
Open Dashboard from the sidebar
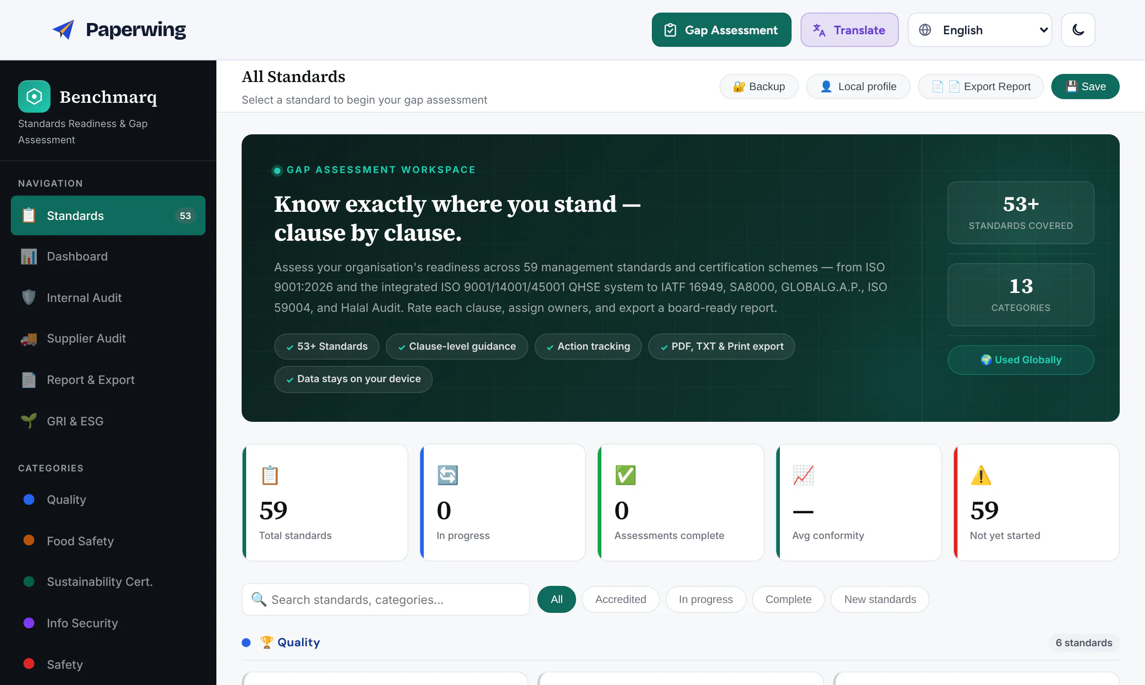tap(108, 256)
